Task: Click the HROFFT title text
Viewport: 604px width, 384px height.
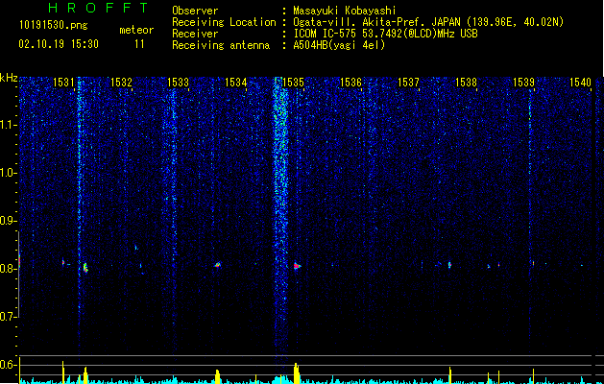Action: pyautogui.click(x=98, y=8)
